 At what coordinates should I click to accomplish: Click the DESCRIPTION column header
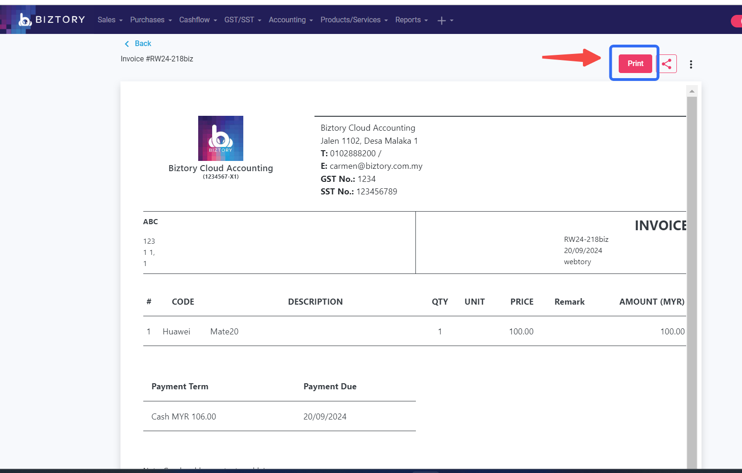[315, 302]
